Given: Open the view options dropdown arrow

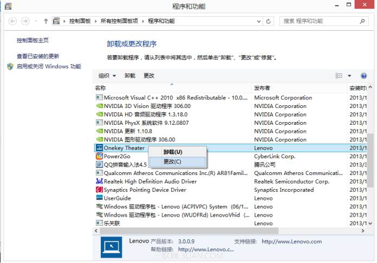Looking at the screenshot, I should pyautogui.click(x=349, y=76).
